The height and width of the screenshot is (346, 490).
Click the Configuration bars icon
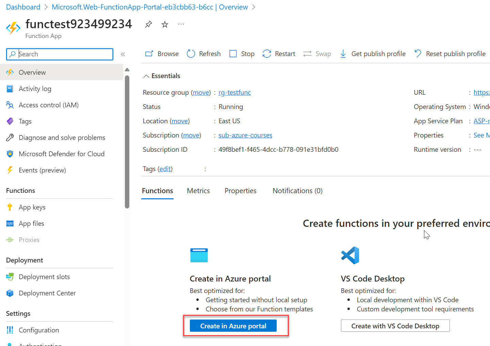coord(10,330)
